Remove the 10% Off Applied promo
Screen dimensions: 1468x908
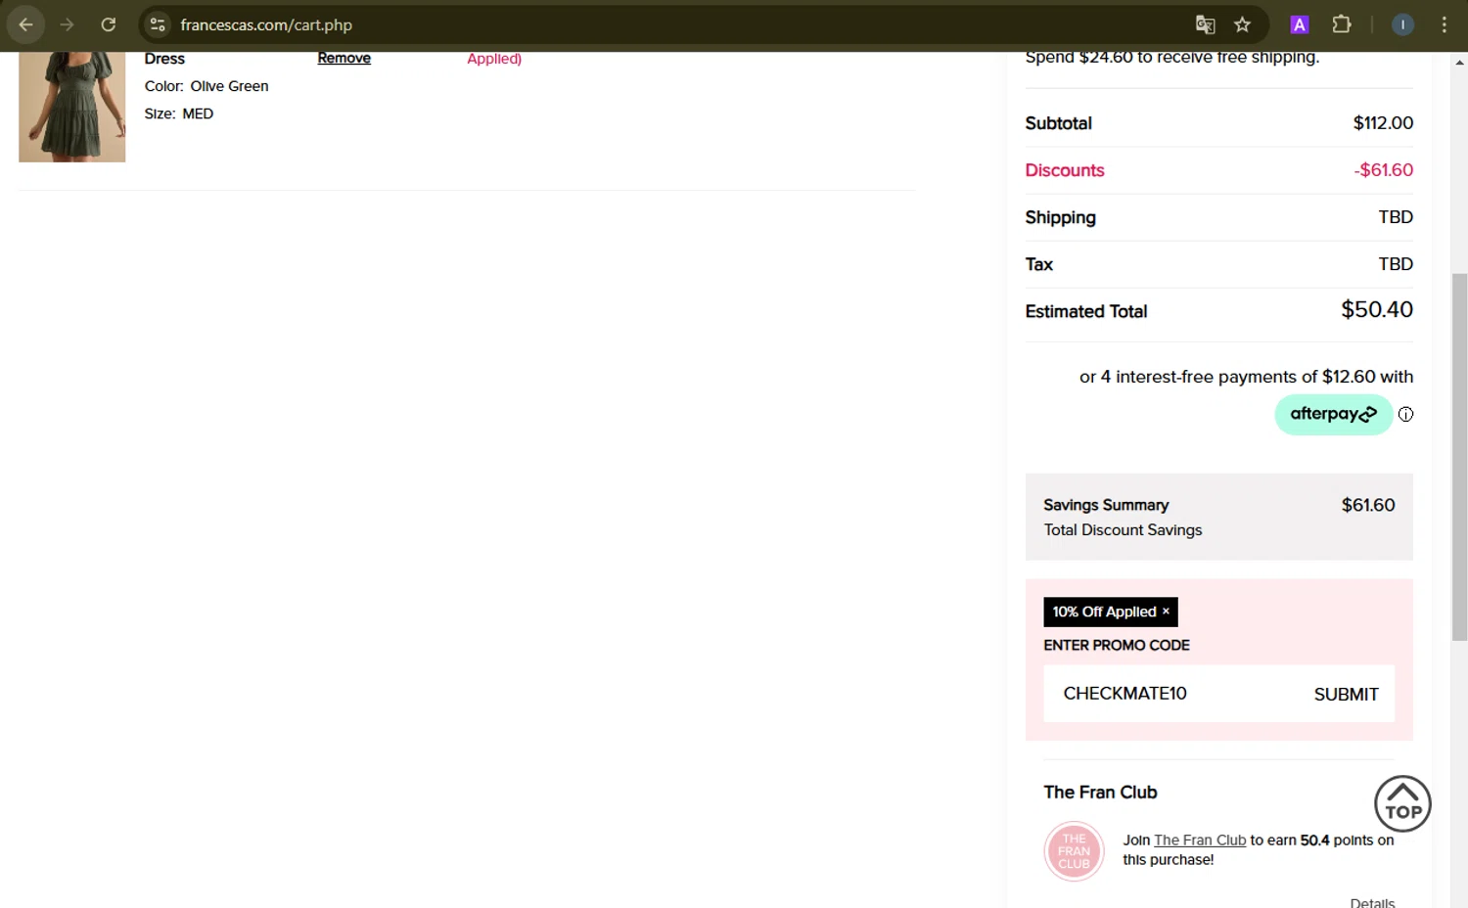pos(1166,612)
